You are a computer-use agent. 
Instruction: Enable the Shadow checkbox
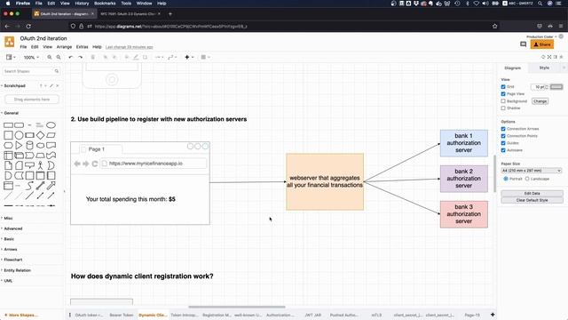pos(503,108)
